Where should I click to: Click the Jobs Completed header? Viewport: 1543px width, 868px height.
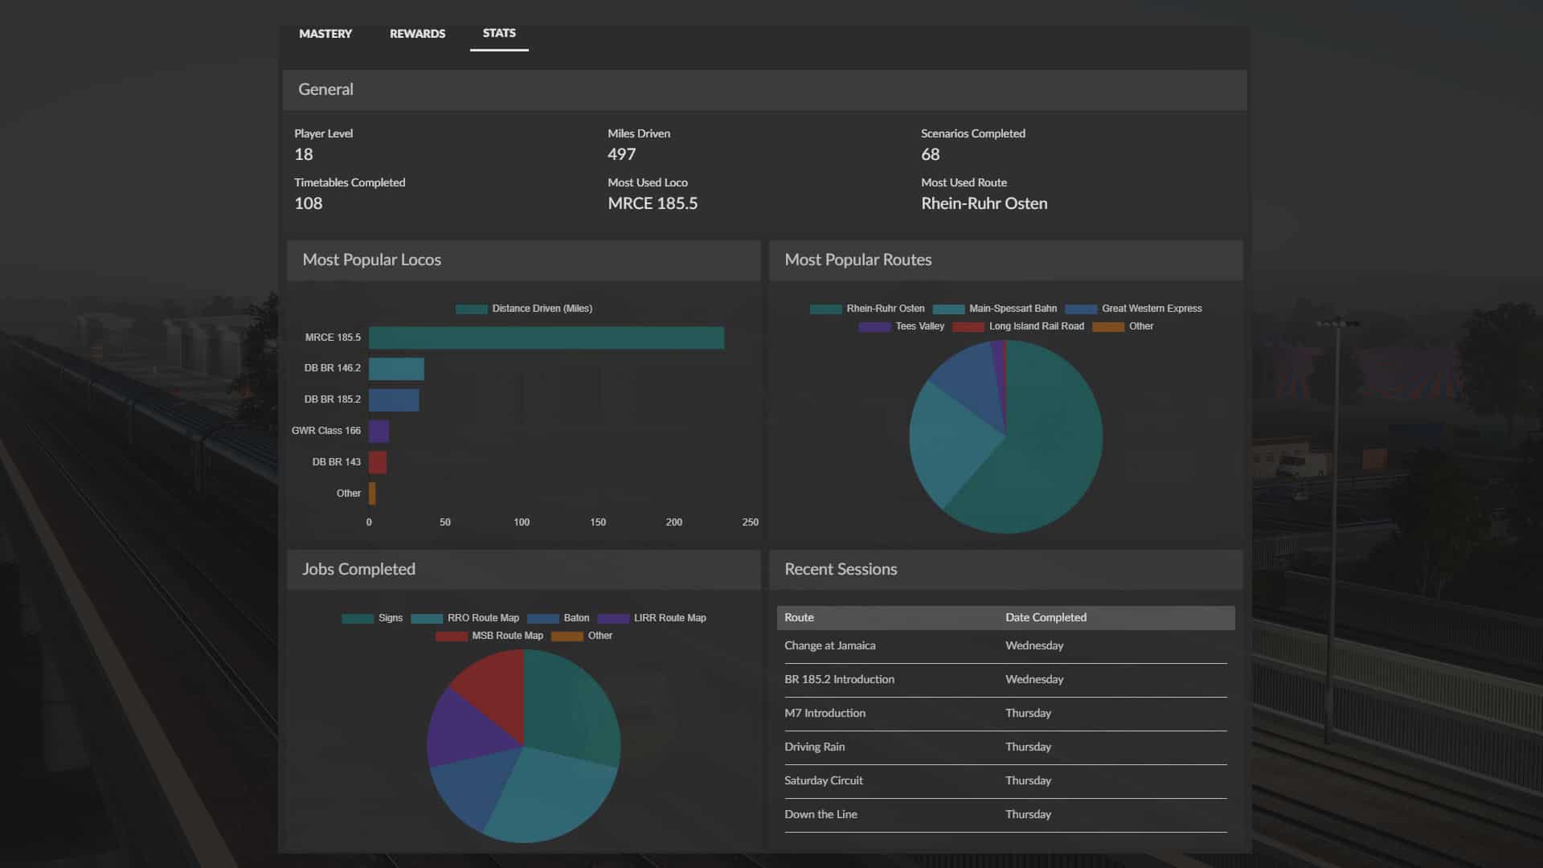pos(523,569)
